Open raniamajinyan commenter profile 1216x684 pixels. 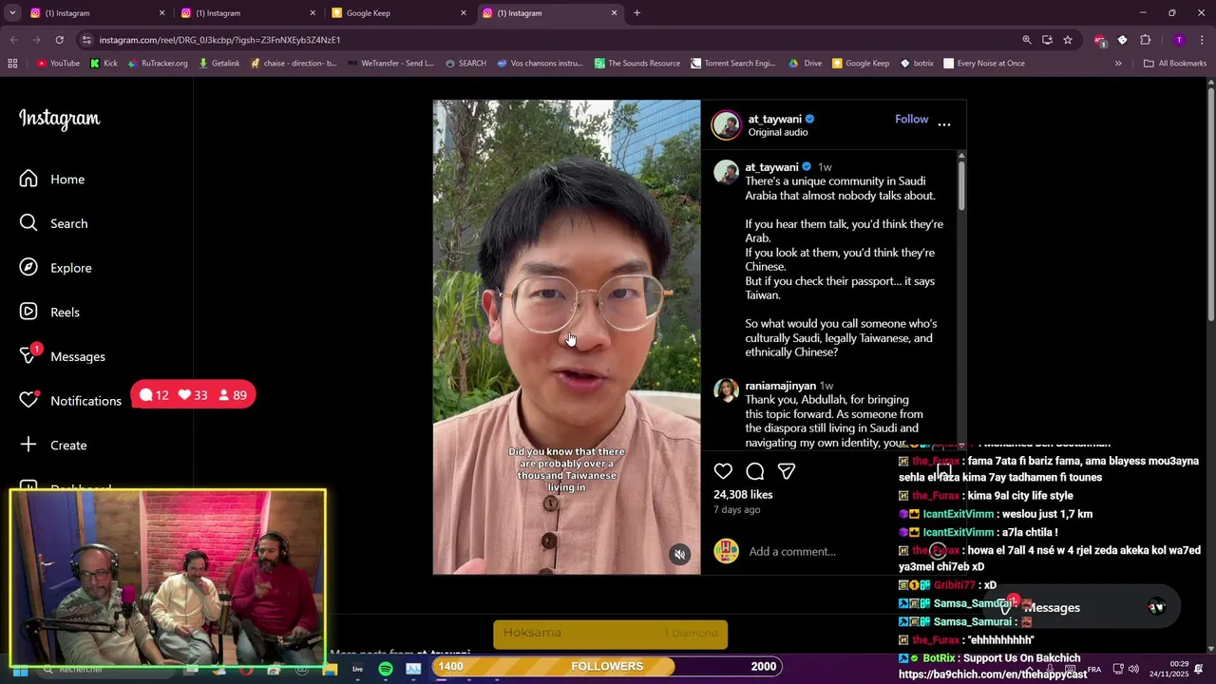tap(780, 386)
